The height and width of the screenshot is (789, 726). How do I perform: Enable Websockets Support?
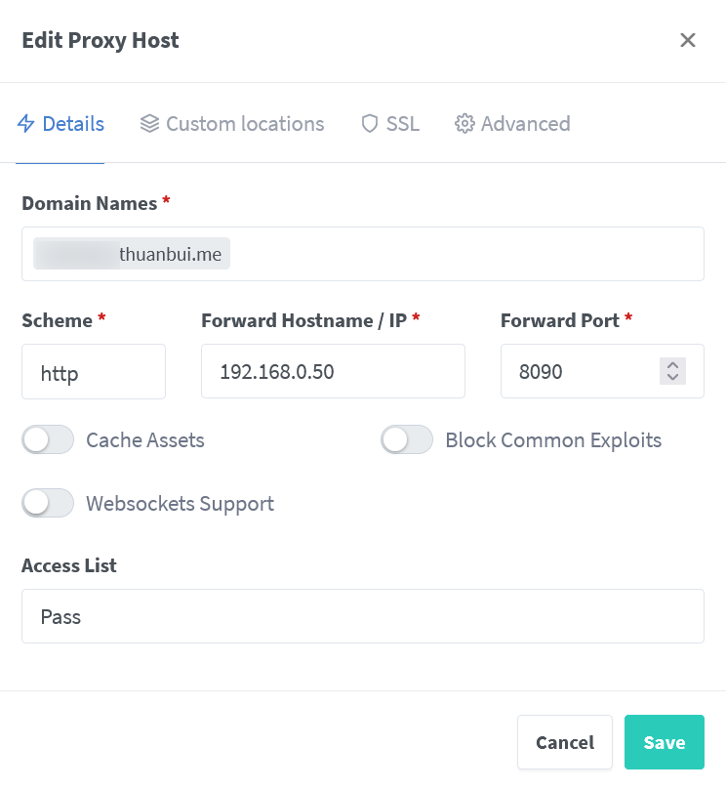click(48, 503)
